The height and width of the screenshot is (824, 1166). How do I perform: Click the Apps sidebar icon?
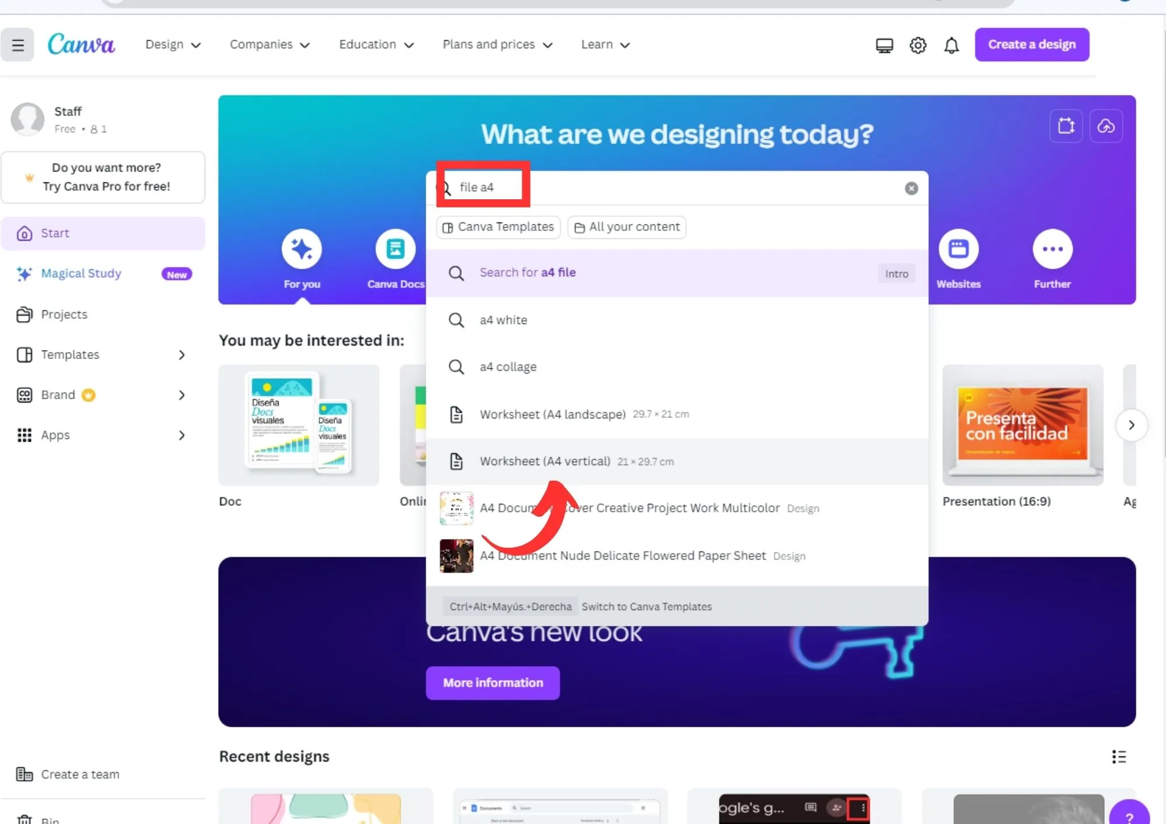click(24, 435)
